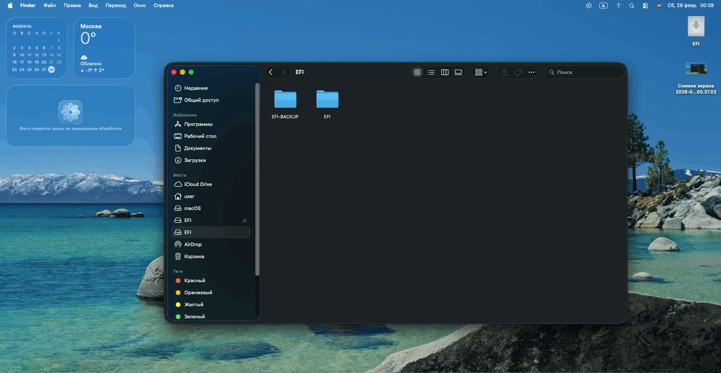721x373 pixels.
Task: Click the calendar widget for Февраль
Action: (37, 48)
